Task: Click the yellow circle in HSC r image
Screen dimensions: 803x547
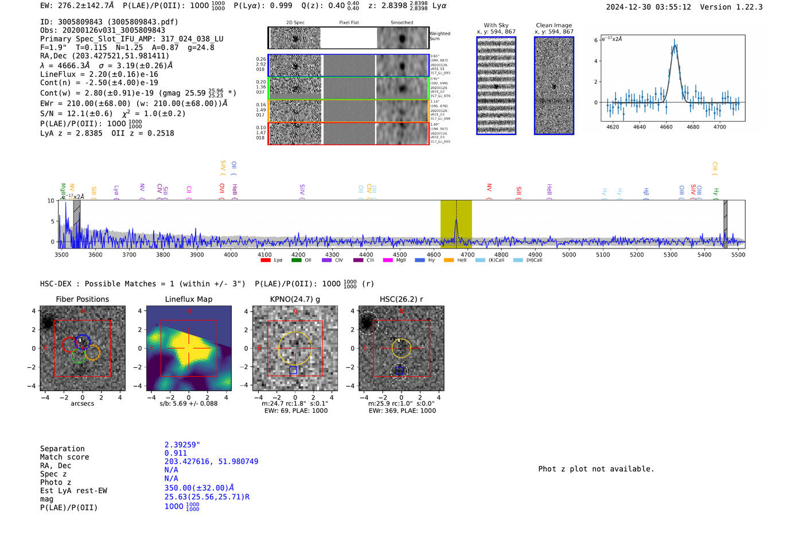Action: (401, 348)
